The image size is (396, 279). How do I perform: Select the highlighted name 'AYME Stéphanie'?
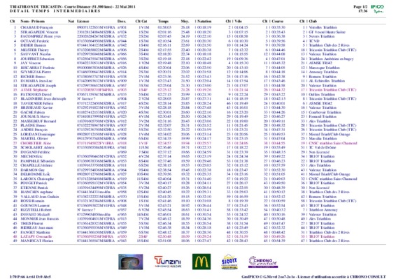coord(34,90)
